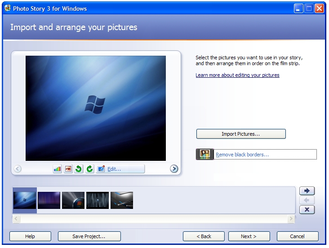This screenshot has height=248, width=329.
Task: Select the purple aurora thumbnail
Action: point(49,200)
